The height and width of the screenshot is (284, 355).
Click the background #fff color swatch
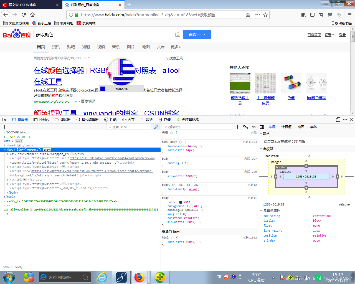(x=191, y=206)
